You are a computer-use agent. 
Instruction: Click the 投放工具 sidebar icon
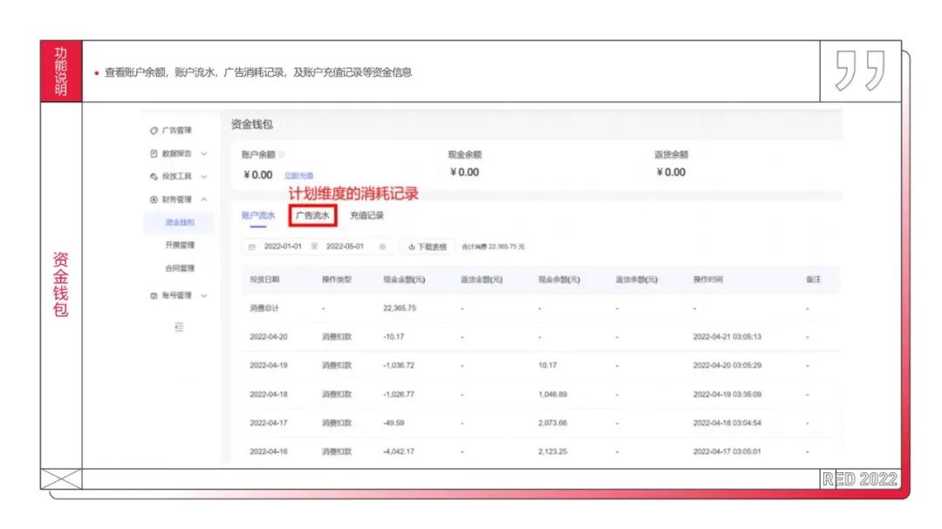pos(154,177)
